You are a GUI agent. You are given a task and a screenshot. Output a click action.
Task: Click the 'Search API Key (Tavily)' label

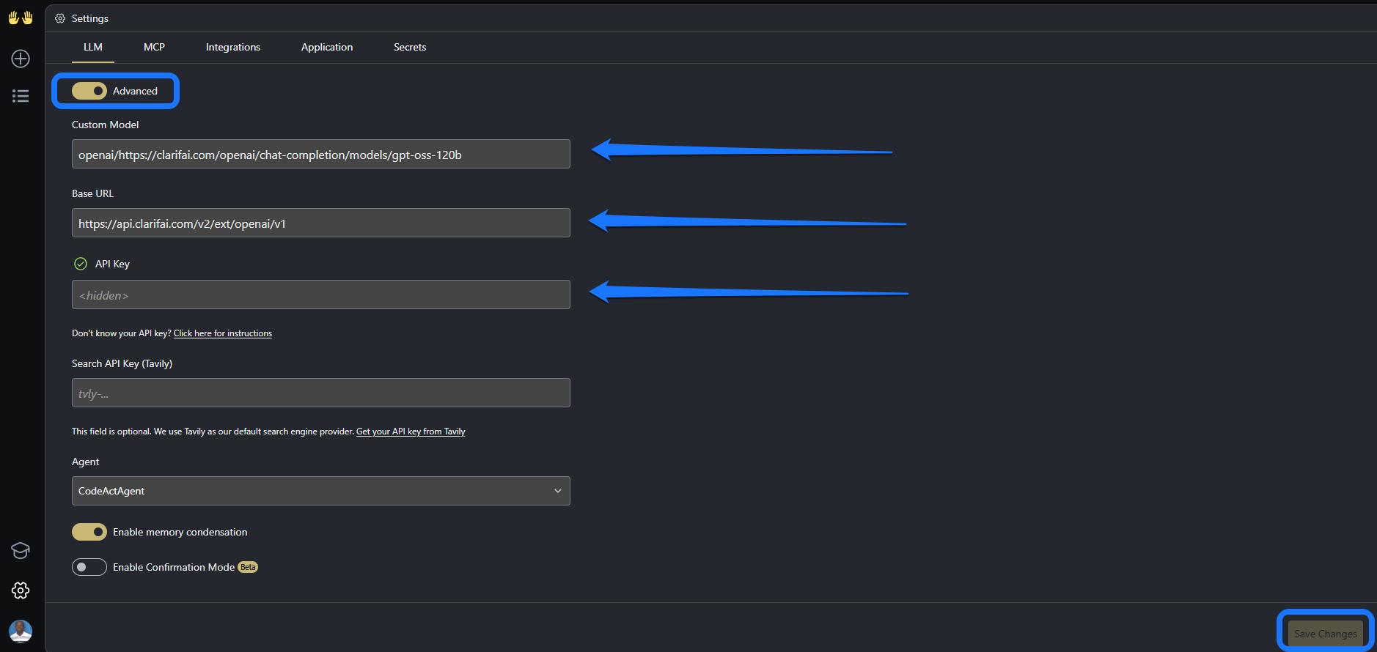coord(122,363)
